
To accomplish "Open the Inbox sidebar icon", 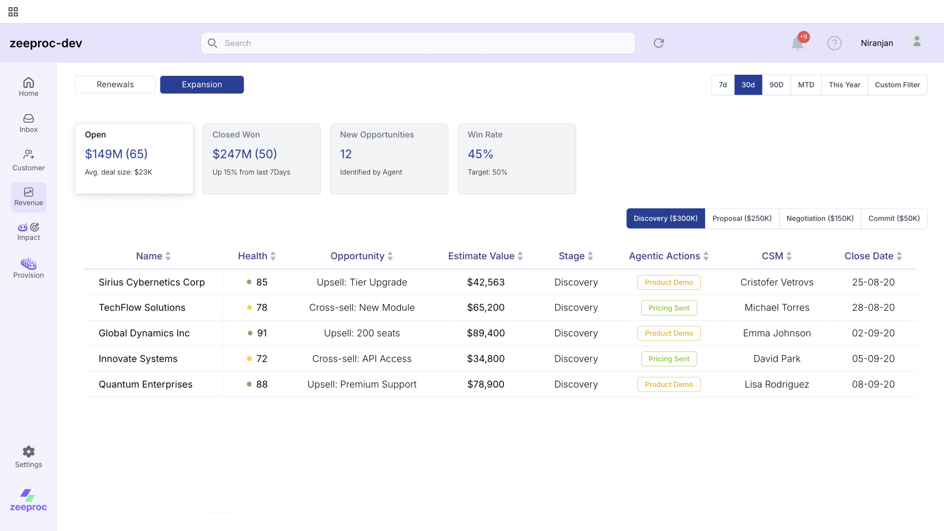I will pyautogui.click(x=28, y=123).
